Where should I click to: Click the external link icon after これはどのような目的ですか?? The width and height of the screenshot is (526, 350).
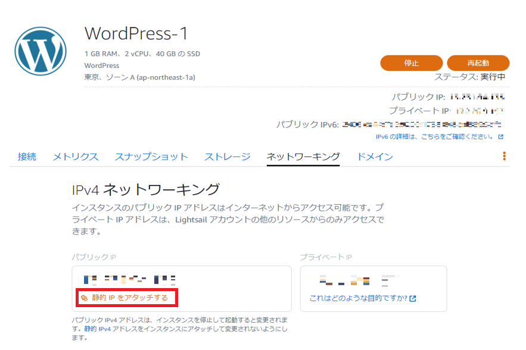(x=413, y=298)
